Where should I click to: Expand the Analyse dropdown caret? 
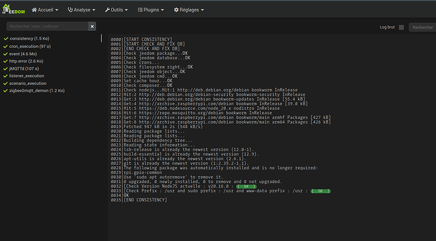[94, 10]
